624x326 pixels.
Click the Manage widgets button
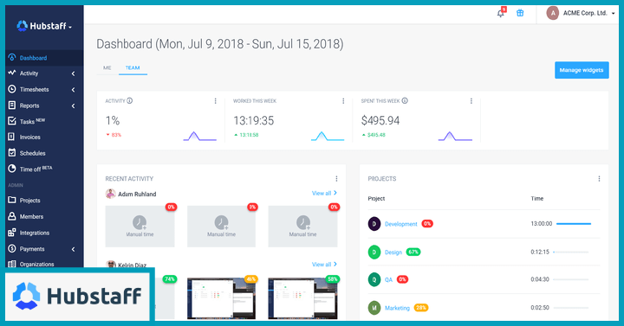point(582,70)
